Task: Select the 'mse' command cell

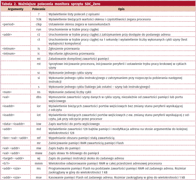Action: click(39, 177)
